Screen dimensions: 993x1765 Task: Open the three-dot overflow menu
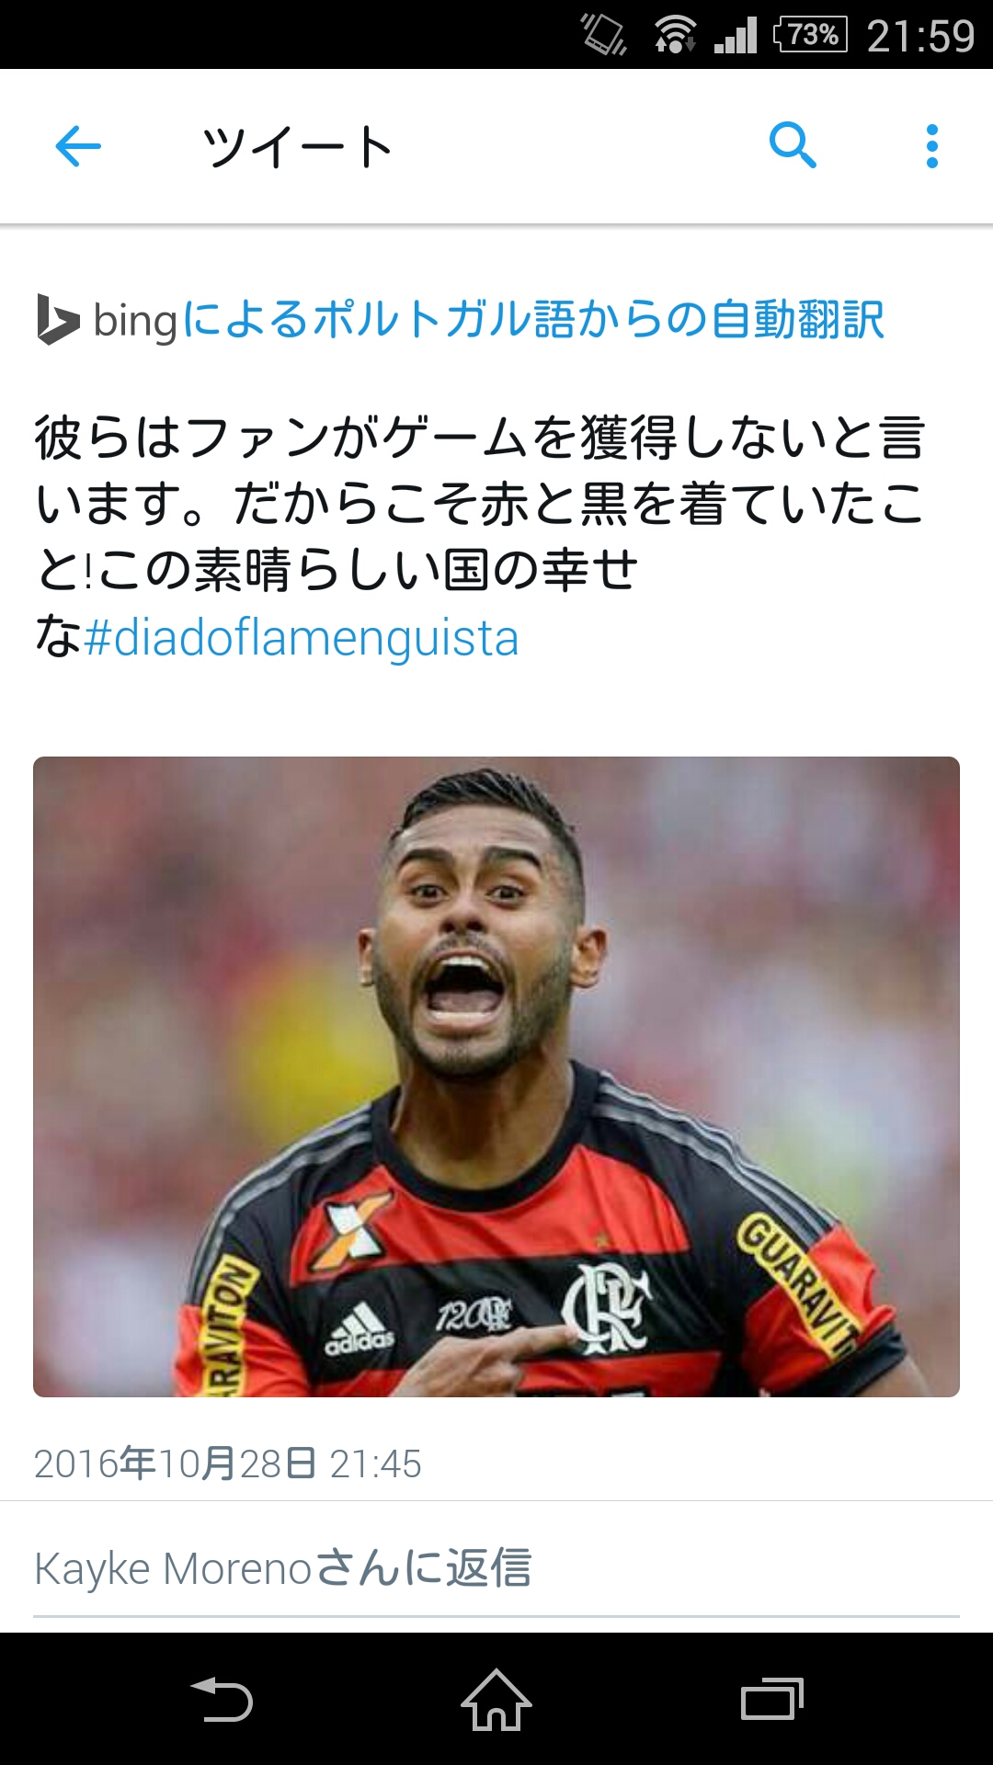pyautogui.click(x=932, y=146)
